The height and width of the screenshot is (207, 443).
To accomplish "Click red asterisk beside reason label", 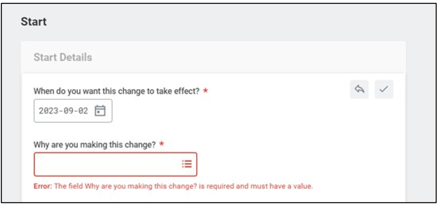I will point(161,145).
